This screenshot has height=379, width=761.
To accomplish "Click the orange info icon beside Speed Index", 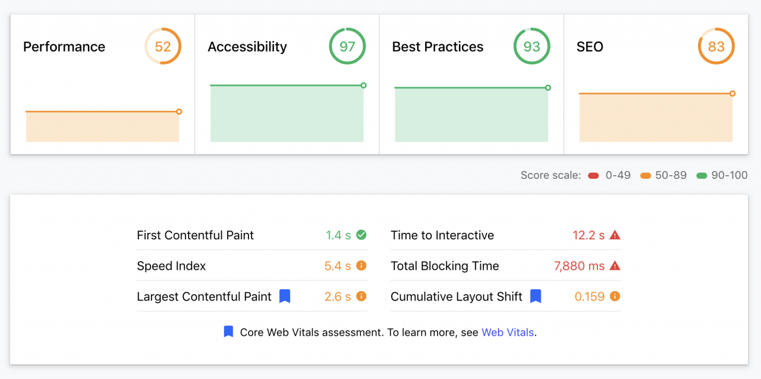I will pyautogui.click(x=361, y=266).
